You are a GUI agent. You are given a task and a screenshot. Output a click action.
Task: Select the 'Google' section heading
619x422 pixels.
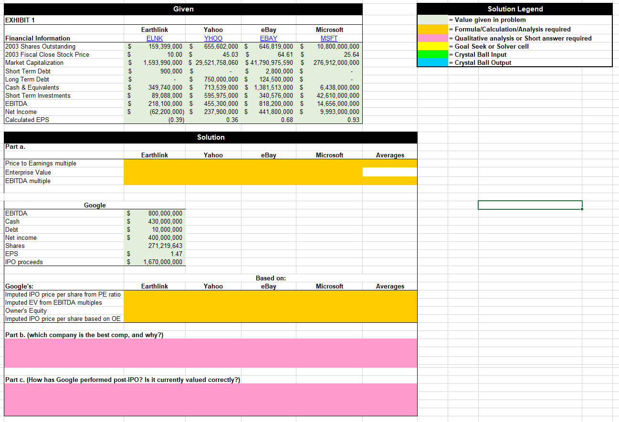pos(95,205)
